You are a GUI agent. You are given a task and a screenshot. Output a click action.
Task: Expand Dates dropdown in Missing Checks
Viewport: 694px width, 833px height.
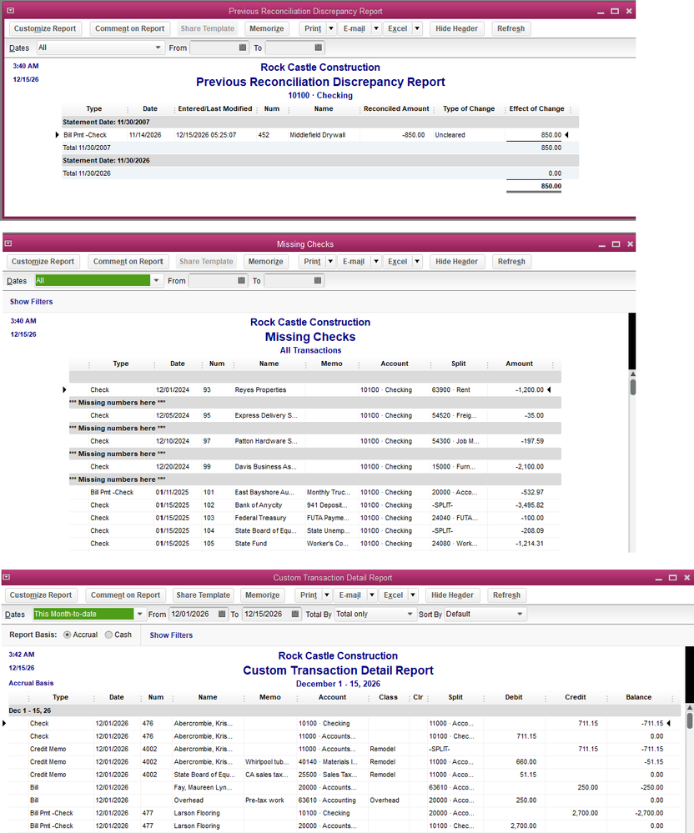tap(156, 280)
